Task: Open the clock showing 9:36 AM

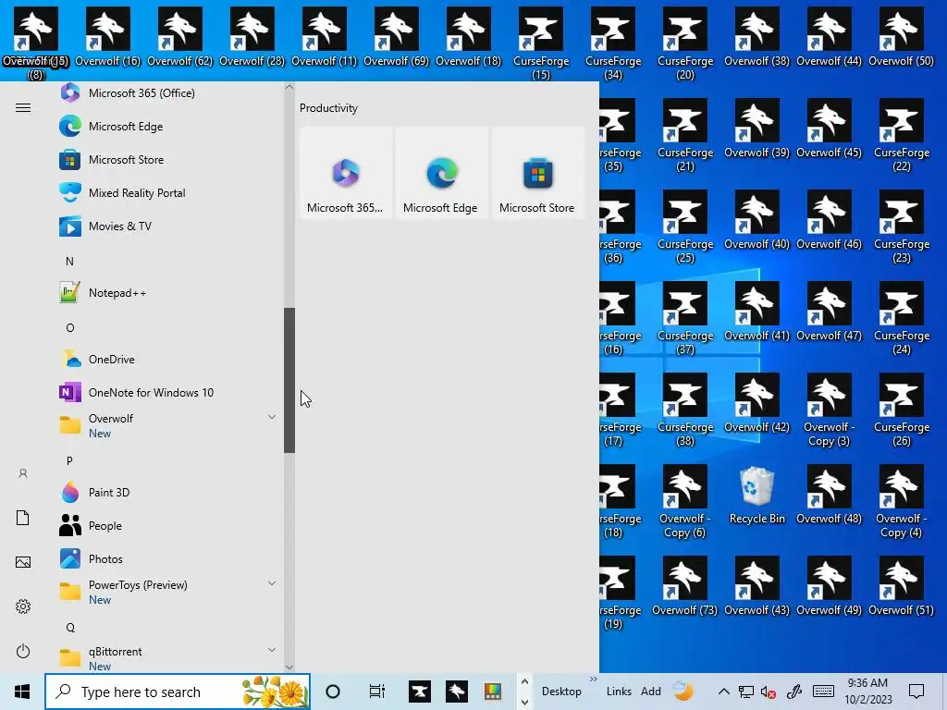Action: pos(867,692)
